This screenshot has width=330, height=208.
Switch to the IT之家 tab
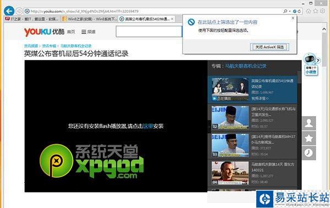click(32, 19)
